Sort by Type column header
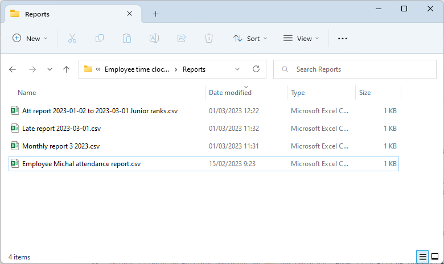Image resolution: width=444 pixels, height=264 pixels. pyautogui.click(x=298, y=93)
